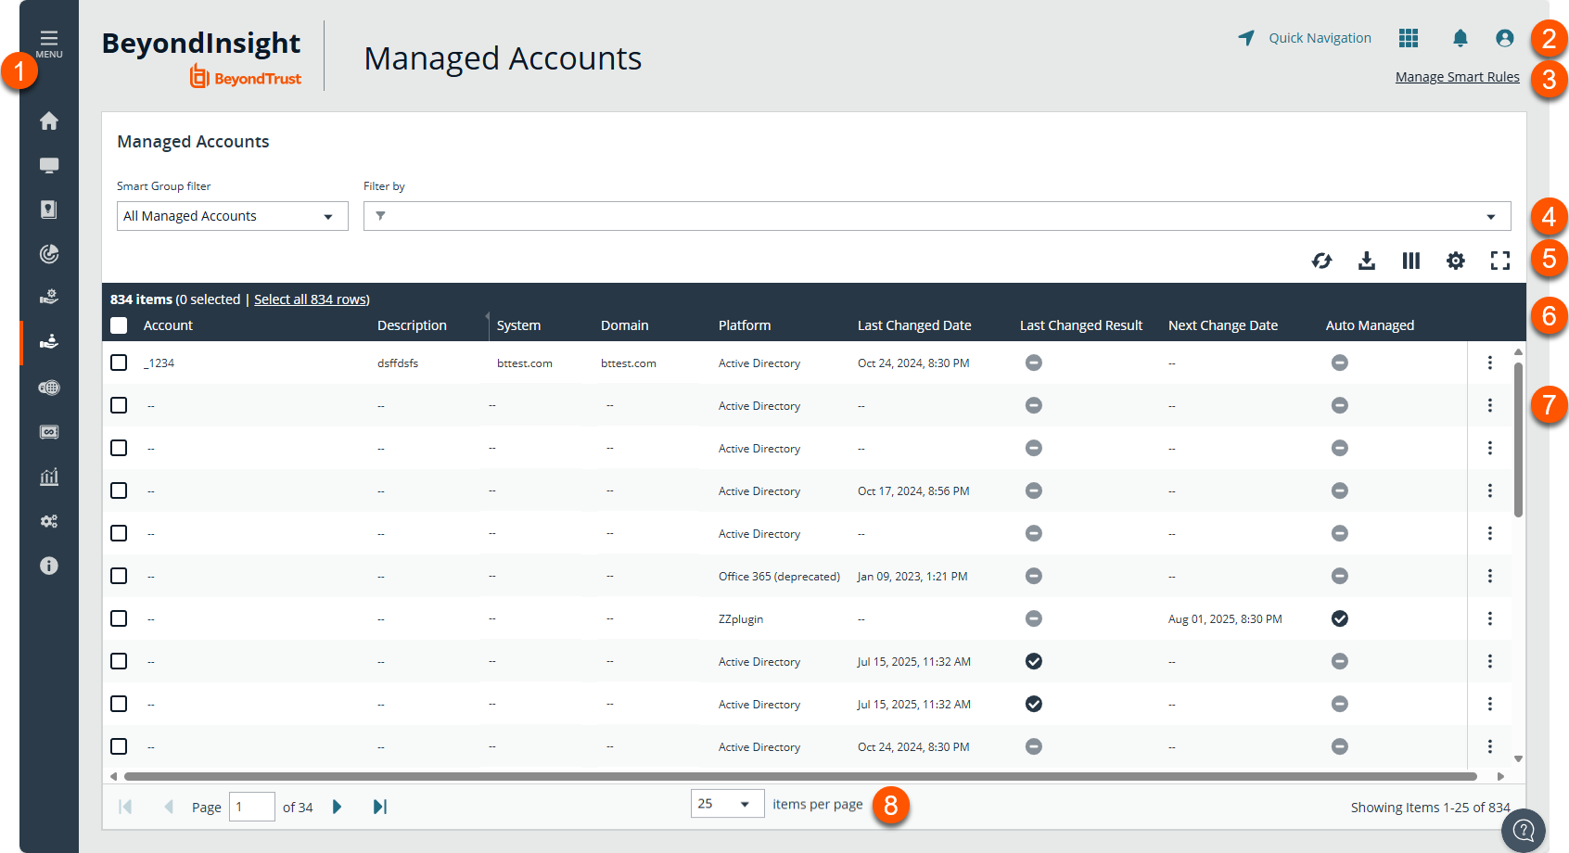Open the About info sidebar icon
Viewport: 1569px width, 853px height.
[x=49, y=566]
